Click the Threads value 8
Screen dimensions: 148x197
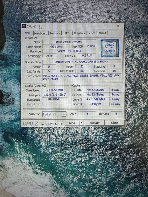pyautogui.click(x=116, y=114)
